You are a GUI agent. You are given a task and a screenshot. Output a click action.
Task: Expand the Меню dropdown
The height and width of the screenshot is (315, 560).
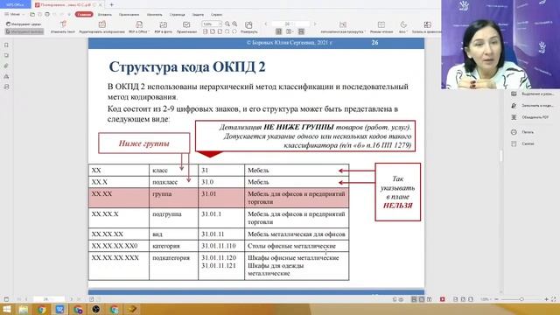pos(14,14)
